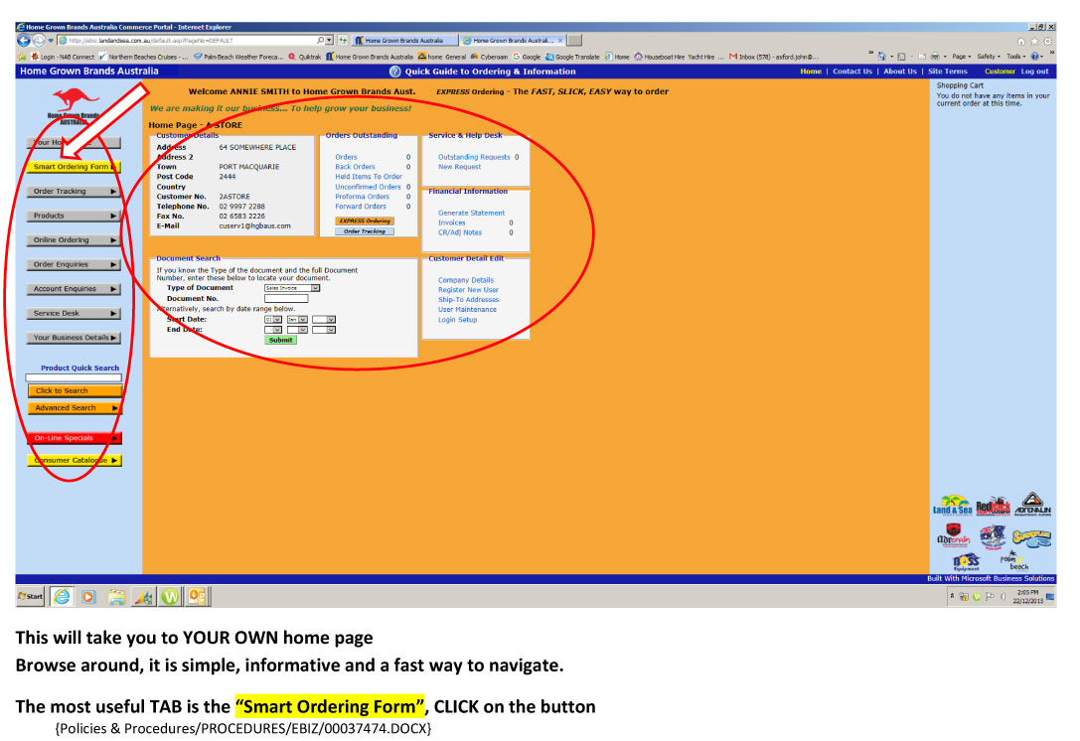Launch Windows Media Player from taskbar
1080x741 pixels.
[88, 596]
